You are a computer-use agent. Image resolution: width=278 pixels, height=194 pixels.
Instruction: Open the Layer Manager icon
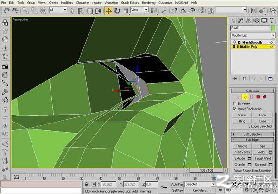(x=272, y=11)
